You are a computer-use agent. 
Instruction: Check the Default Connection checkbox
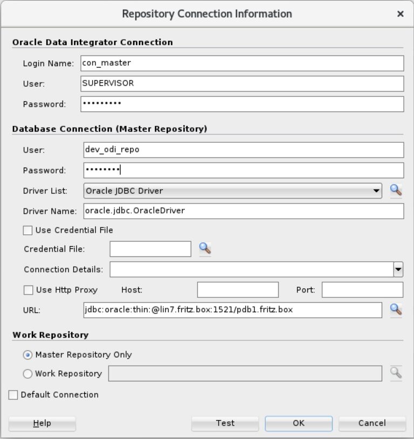[13, 395]
